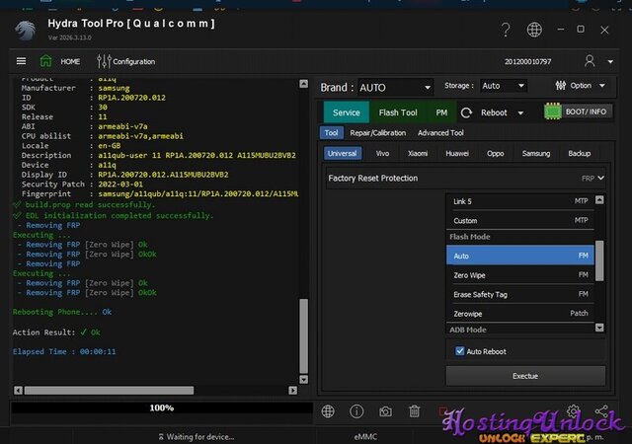Click the globe icon in bottom toolbar

coord(328,410)
